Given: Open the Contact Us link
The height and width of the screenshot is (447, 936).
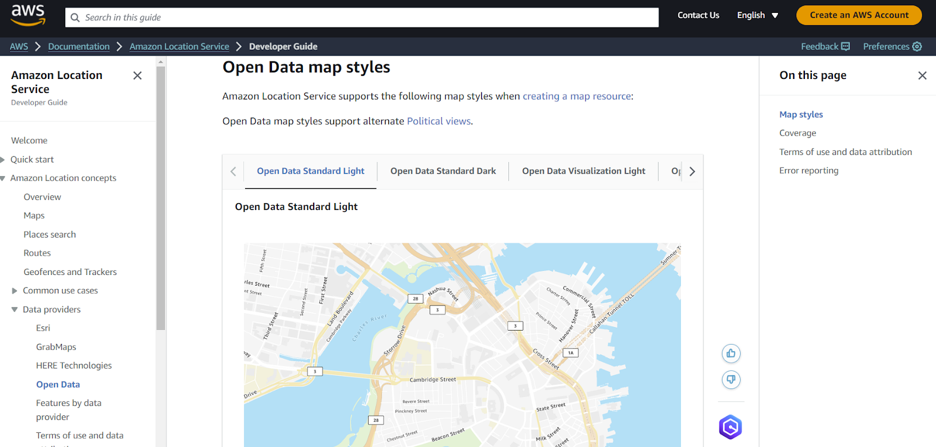Looking at the screenshot, I should pyautogui.click(x=698, y=15).
